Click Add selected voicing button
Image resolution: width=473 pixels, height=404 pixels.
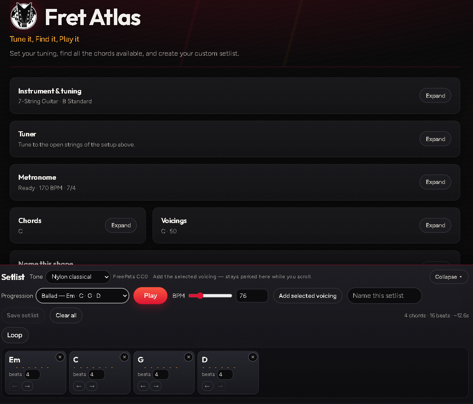point(308,296)
